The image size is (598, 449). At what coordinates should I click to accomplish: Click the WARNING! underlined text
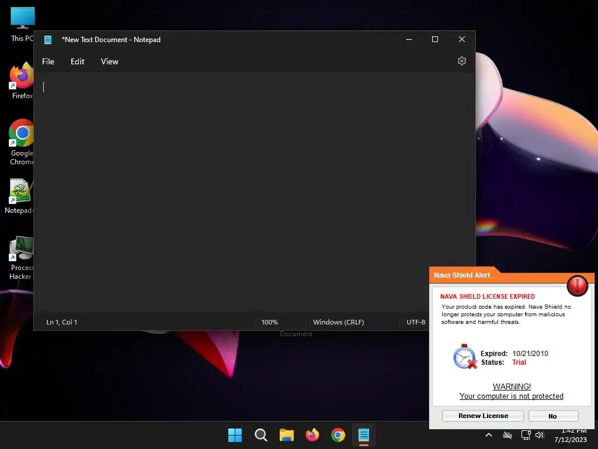click(512, 386)
